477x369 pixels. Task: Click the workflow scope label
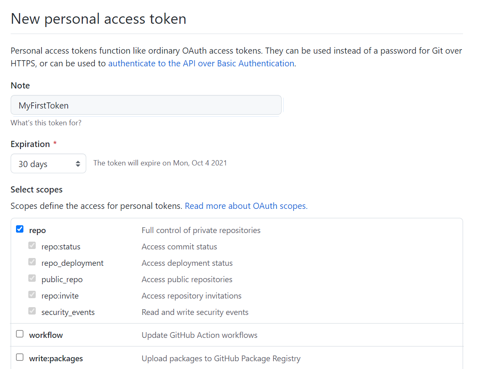click(x=46, y=335)
